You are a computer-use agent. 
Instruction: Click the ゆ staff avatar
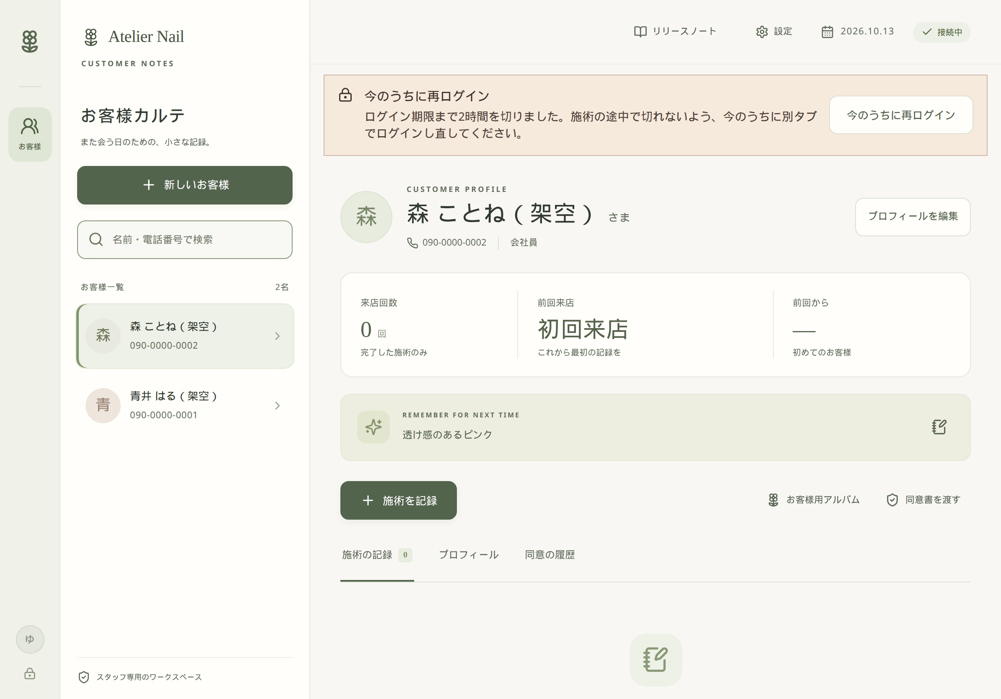[x=30, y=639]
